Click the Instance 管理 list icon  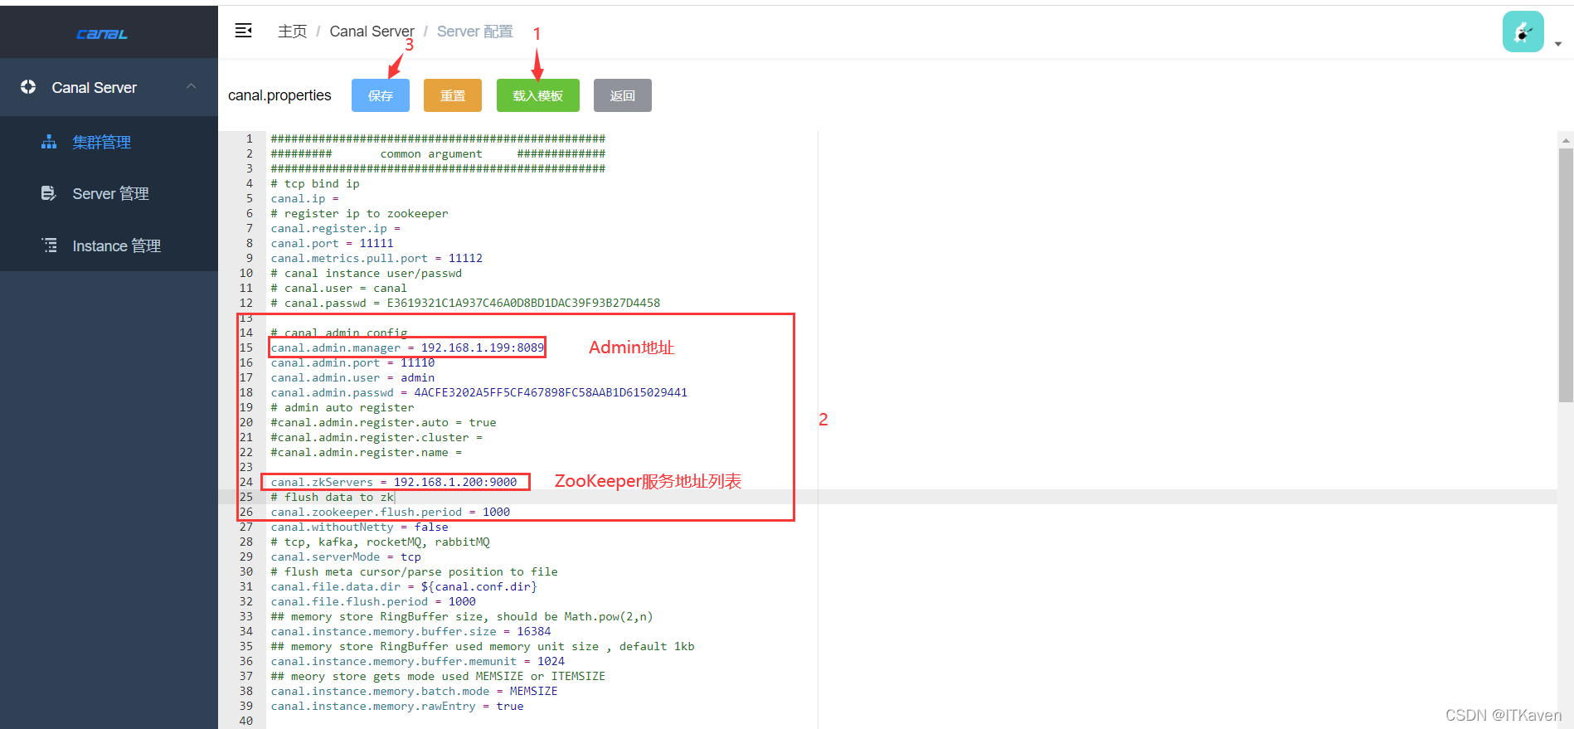click(49, 245)
